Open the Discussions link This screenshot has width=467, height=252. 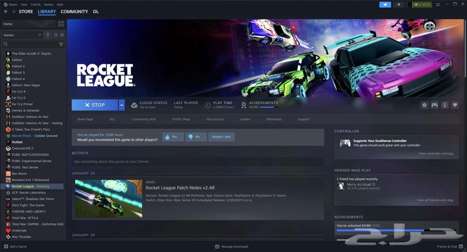tap(215, 119)
